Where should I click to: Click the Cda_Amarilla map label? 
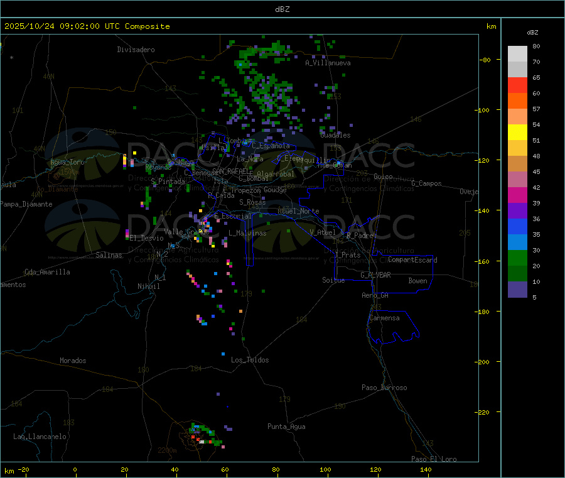(x=47, y=272)
